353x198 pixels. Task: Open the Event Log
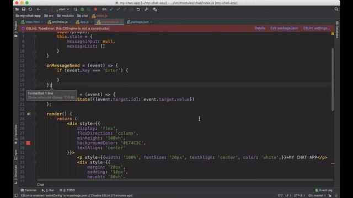pyautogui.click(x=324, y=190)
